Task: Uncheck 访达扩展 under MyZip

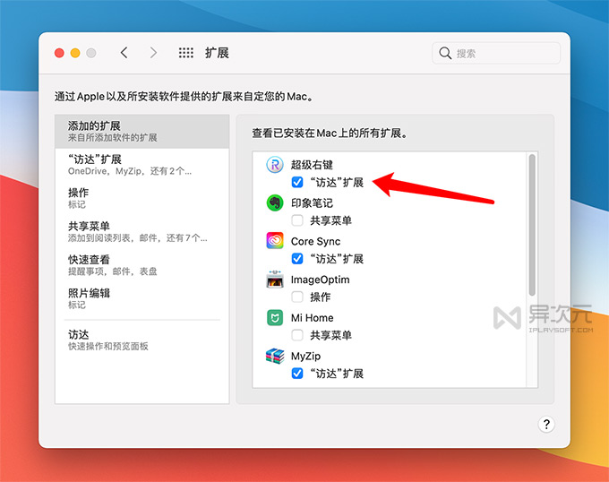Action: click(297, 374)
